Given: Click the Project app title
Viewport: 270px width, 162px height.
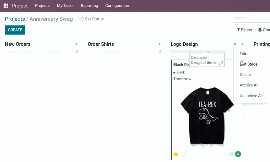Looking at the screenshot, I should point(20,6).
